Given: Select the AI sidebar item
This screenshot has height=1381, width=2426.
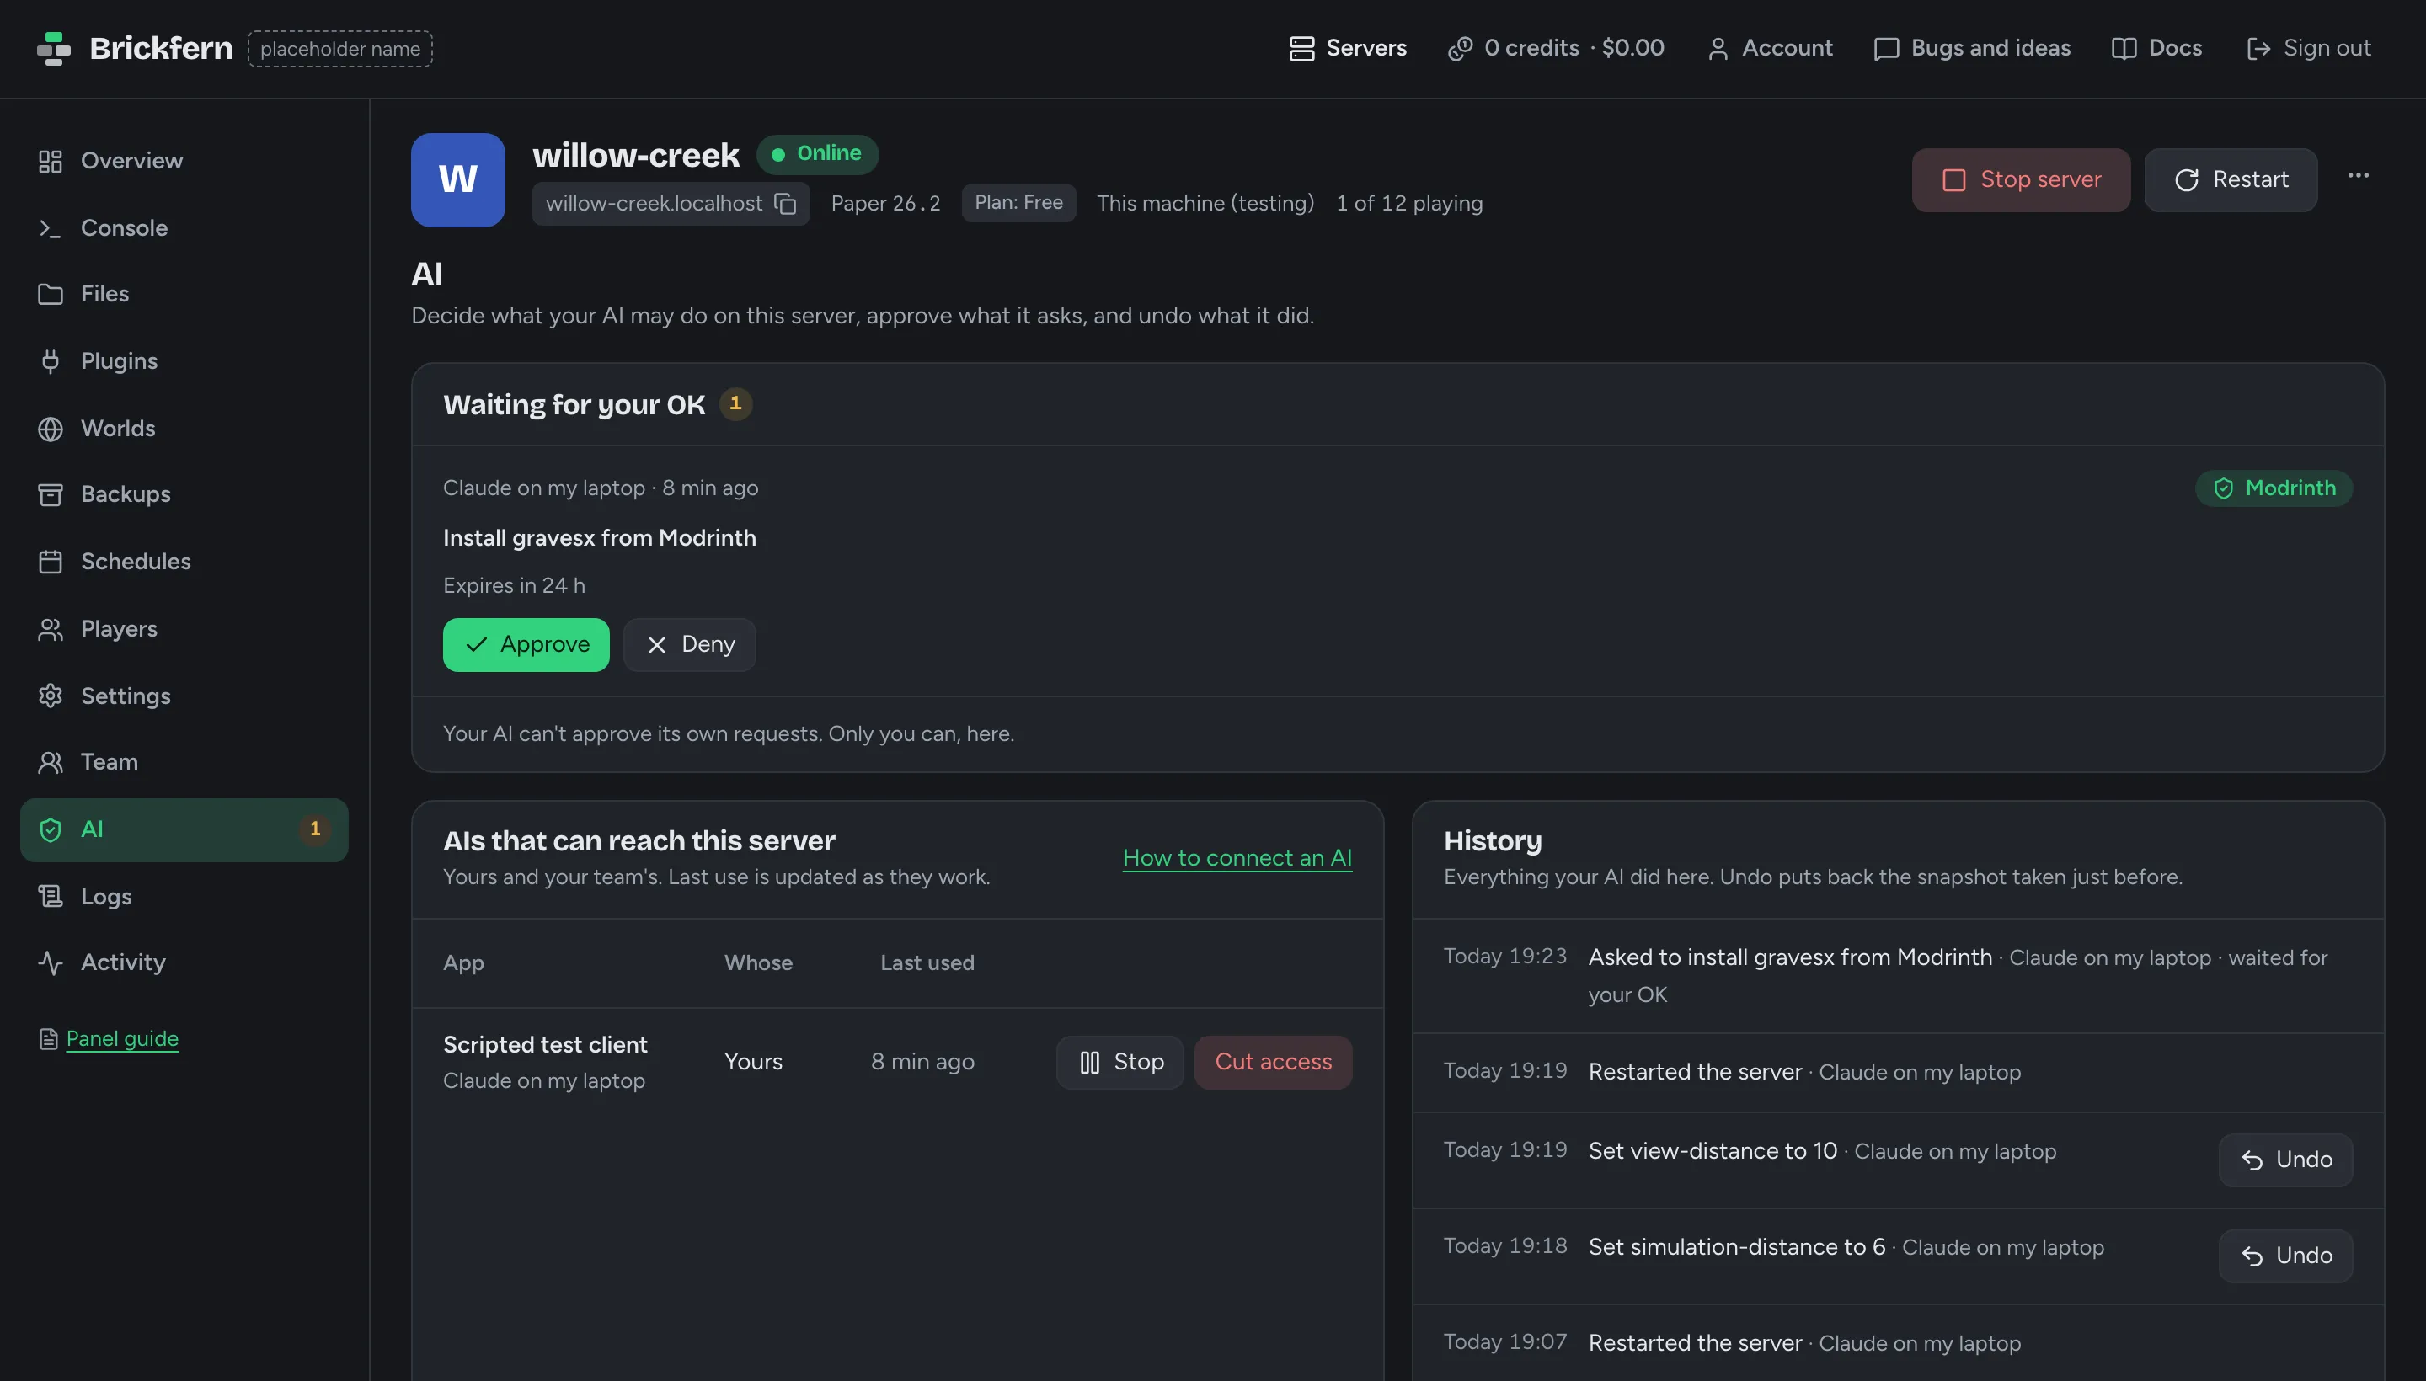Looking at the screenshot, I should (x=184, y=830).
